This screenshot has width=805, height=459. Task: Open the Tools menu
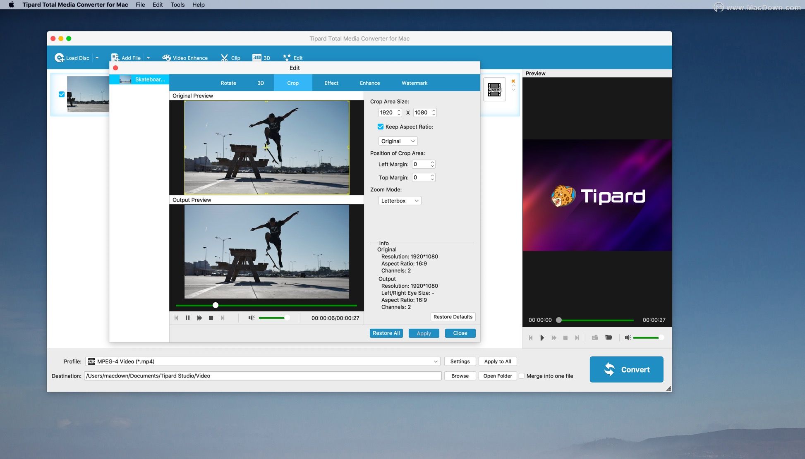click(x=177, y=5)
